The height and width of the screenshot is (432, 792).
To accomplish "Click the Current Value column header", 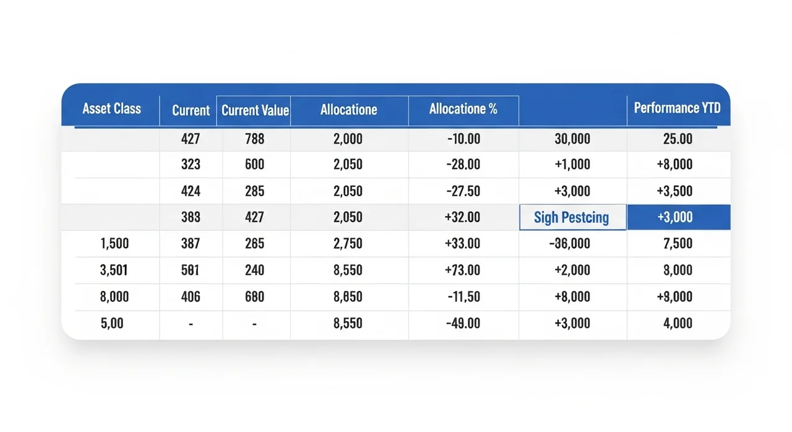I will [254, 110].
